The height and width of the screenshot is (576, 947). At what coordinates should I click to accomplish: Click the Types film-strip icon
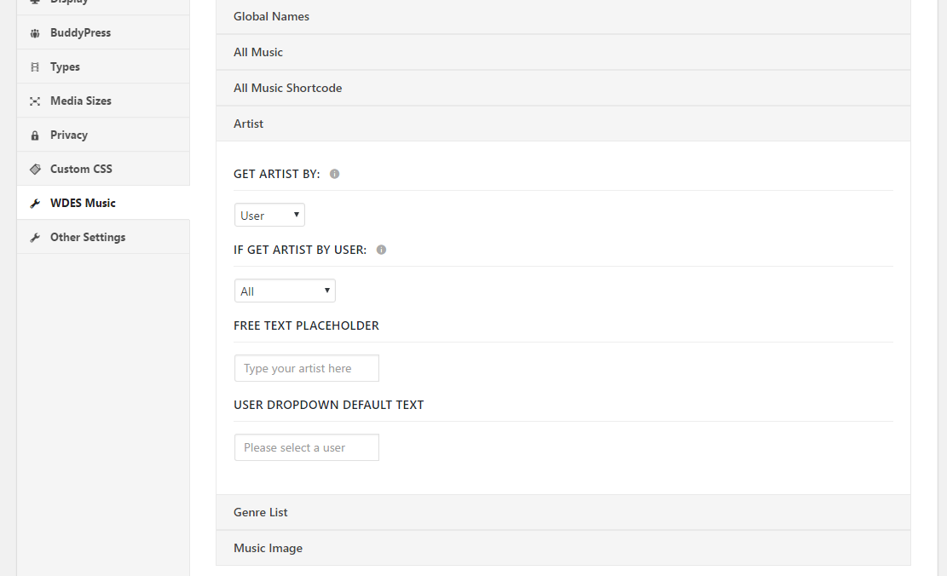tap(35, 67)
